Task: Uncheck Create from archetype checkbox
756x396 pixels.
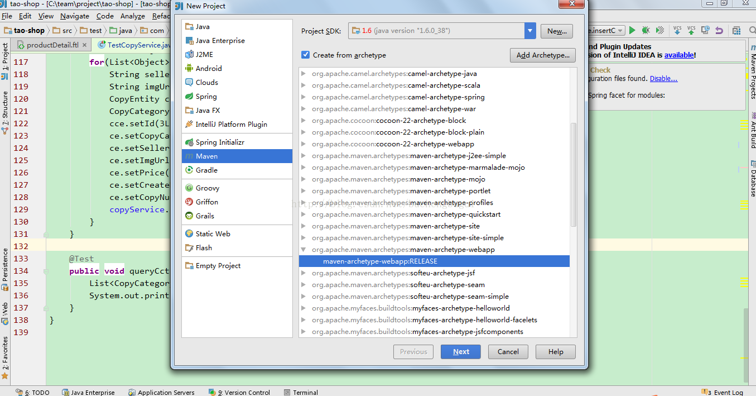Action: point(305,55)
